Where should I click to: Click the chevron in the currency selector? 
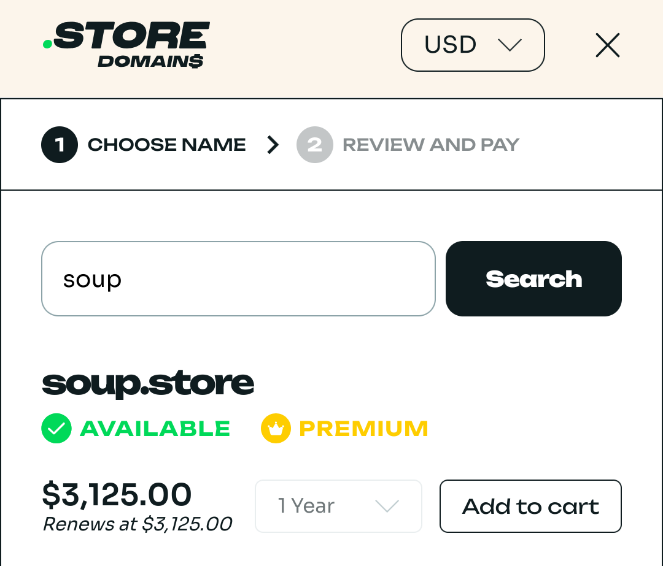(510, 45)
